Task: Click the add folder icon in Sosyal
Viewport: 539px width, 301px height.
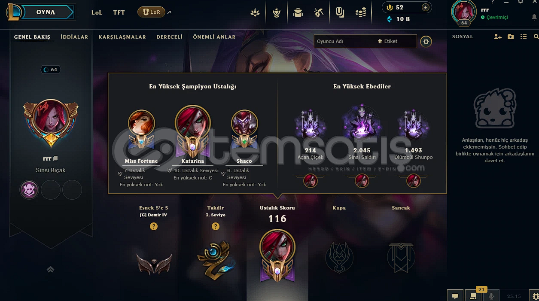Action: pos(511,37)
